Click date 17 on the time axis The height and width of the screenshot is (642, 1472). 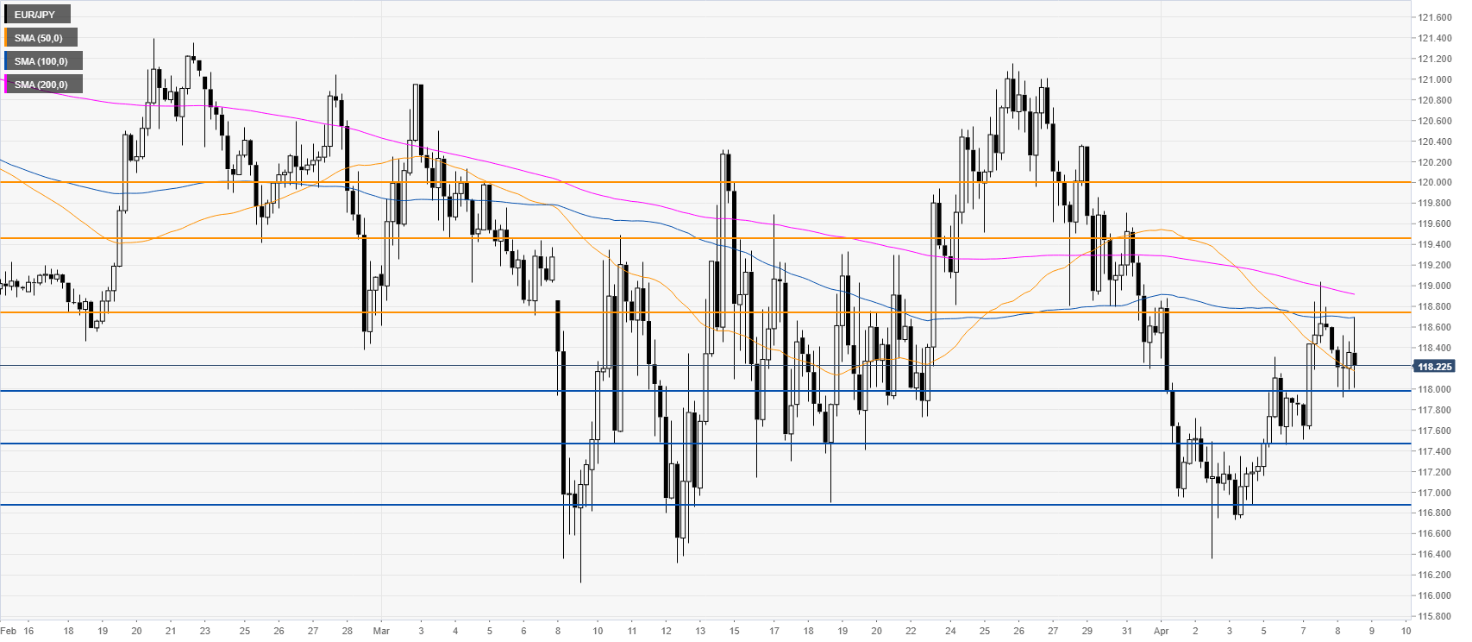(x=774, y=631)
